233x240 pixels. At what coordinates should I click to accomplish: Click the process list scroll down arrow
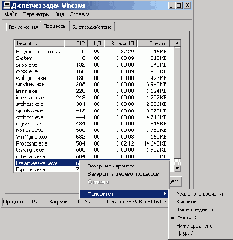click(x=177, y=169)
